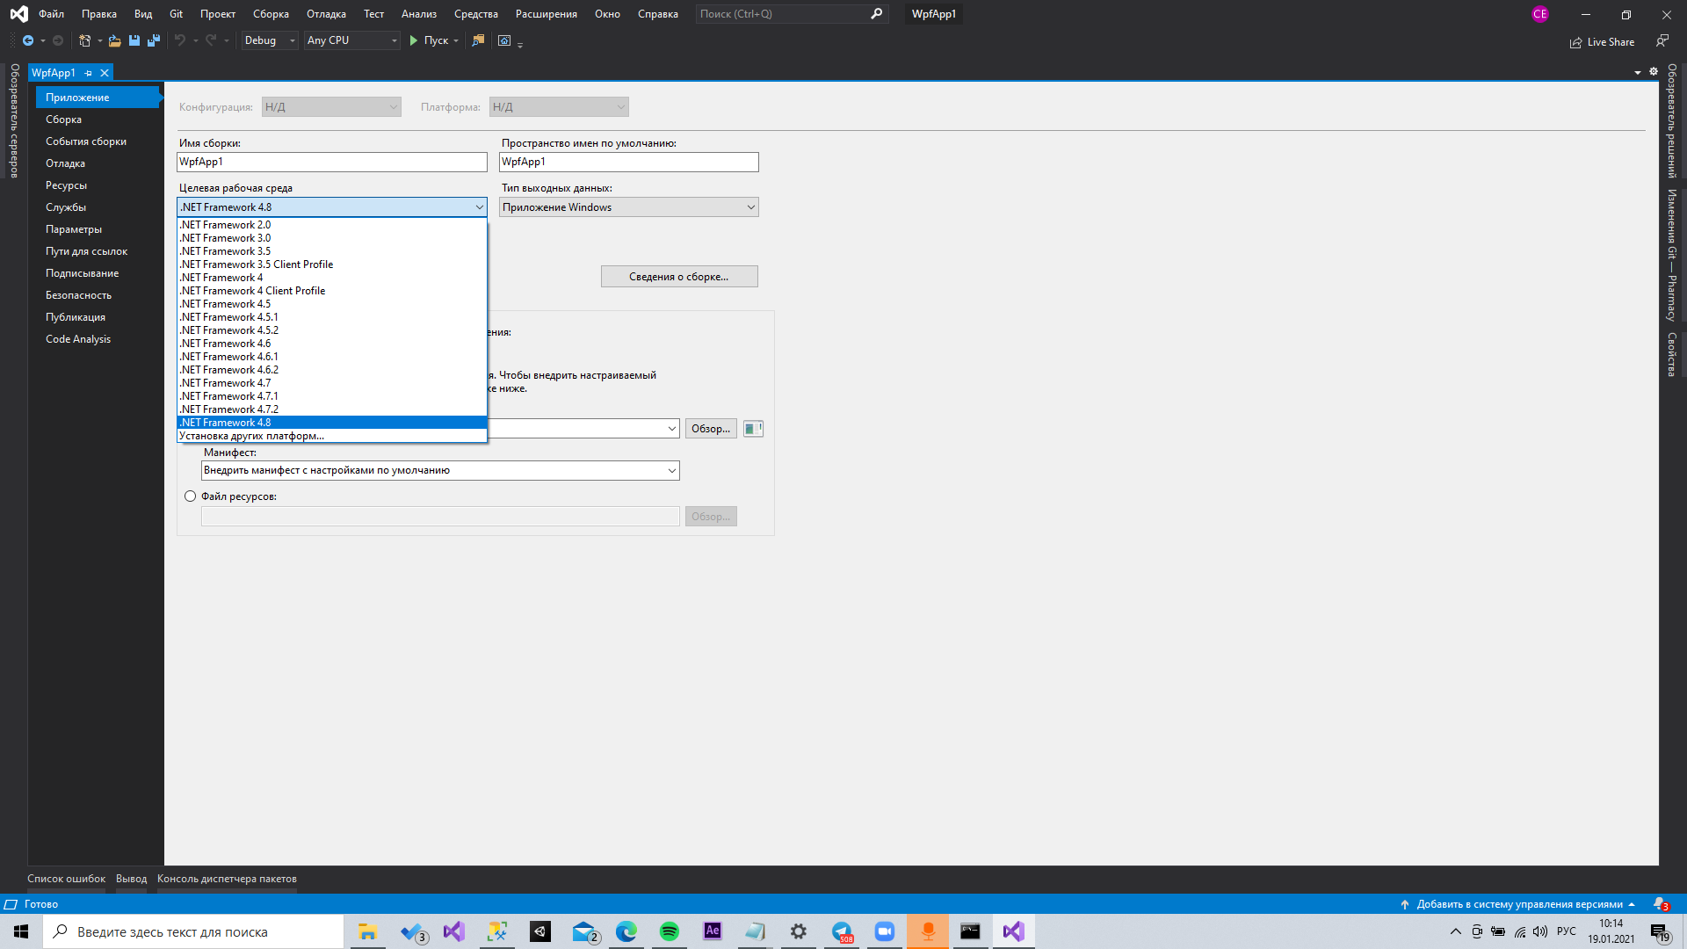Click the Сведения о сборке button
Screen dimensions: 1687x949
tap(679, 277)
